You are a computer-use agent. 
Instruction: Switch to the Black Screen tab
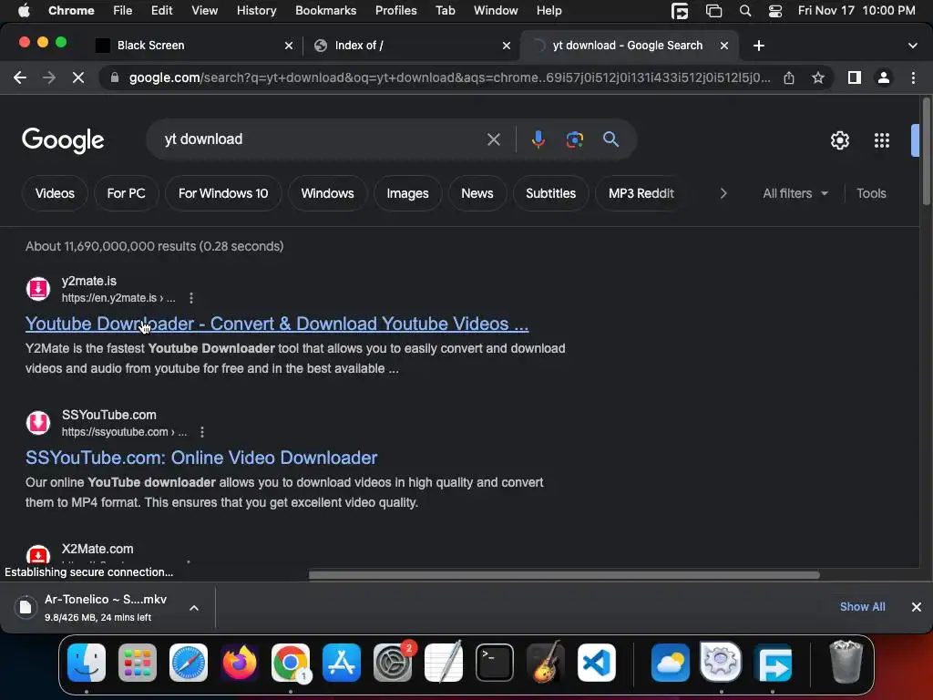pyautogui.click(x=195, y=46)
